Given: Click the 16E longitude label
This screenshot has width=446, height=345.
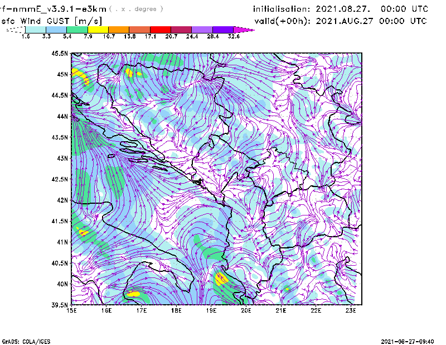Looking at the screenshot, I should pyautogui.click(x=106, y=310).
